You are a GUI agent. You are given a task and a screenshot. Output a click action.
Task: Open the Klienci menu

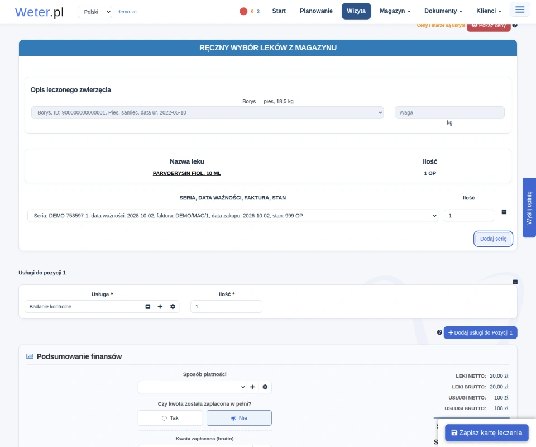[489, 11]
